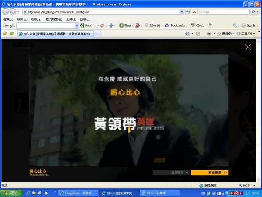Click the 網際網路 zone status indicator
Image resolution: width=262 pixels, height=197 pixels.
coord(208,186)
